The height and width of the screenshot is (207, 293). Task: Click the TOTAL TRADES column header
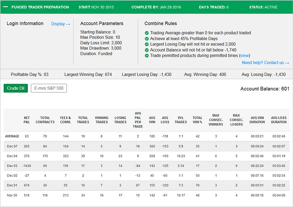83,120
